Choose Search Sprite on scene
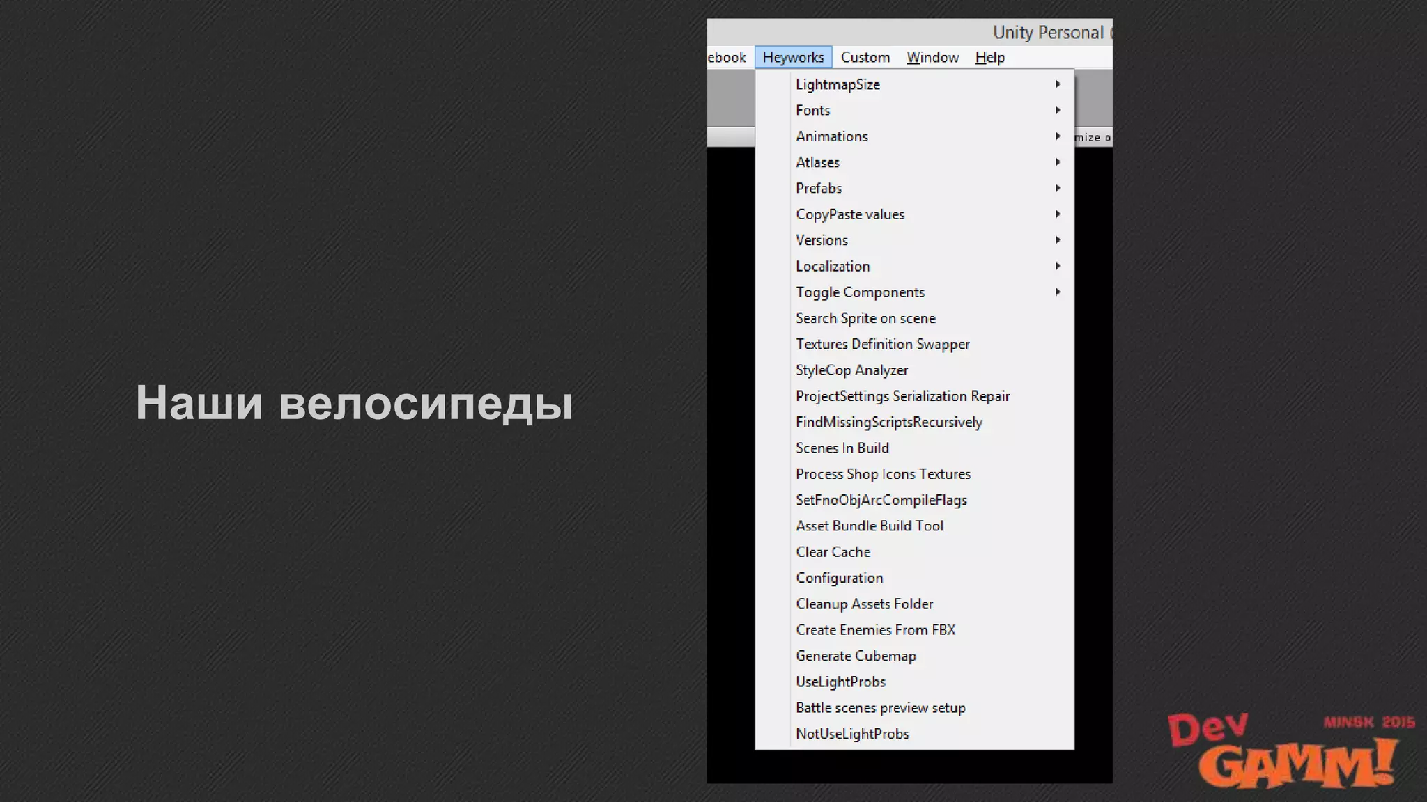 914,318
